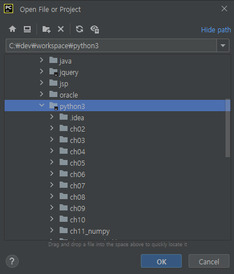Click the python3 folder icon
Viewport: 234px width, 274px height.
tap(53, 106)
